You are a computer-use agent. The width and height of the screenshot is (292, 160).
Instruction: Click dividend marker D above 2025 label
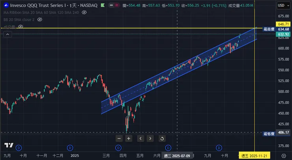pos(70,148)
